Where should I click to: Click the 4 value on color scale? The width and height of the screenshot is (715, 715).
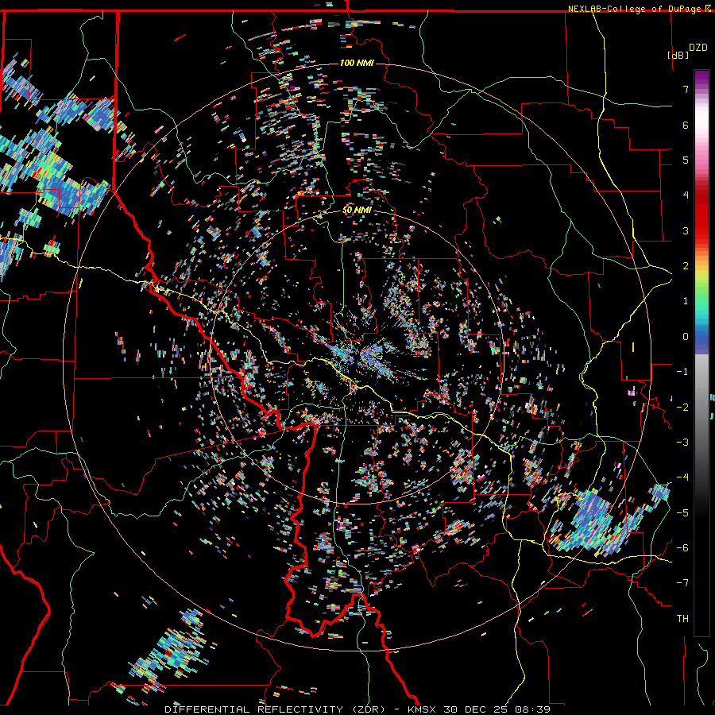(686, 195)
